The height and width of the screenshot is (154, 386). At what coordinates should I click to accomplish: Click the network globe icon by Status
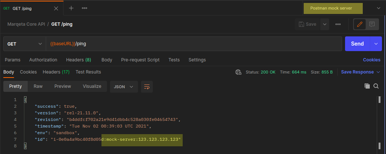(238, 72)
